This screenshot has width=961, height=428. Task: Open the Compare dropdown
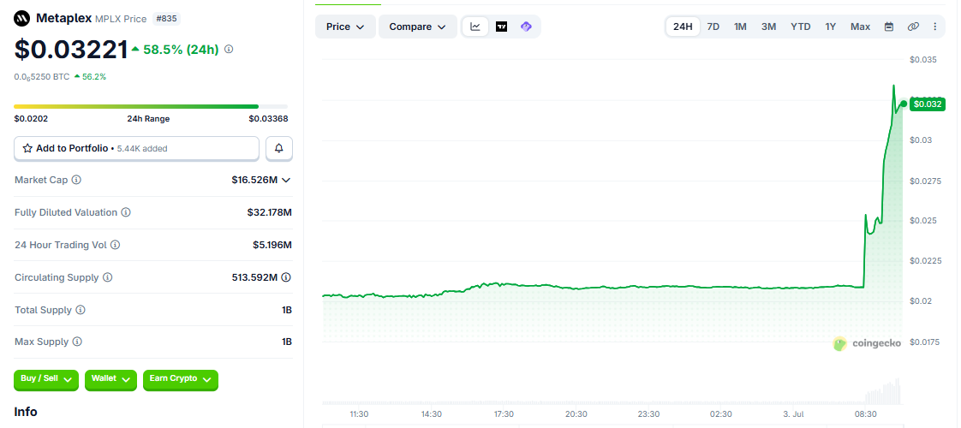click(417, 27)
